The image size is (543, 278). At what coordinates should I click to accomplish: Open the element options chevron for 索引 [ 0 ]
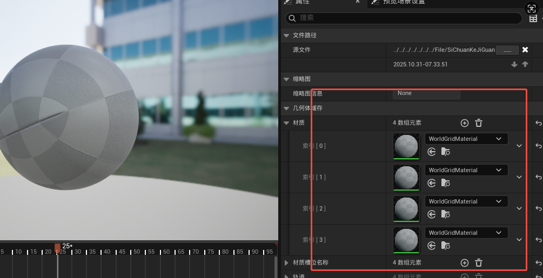pyautogui.click(x=519, y=146)
